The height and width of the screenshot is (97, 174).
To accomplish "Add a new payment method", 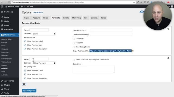I will [24, 84].
